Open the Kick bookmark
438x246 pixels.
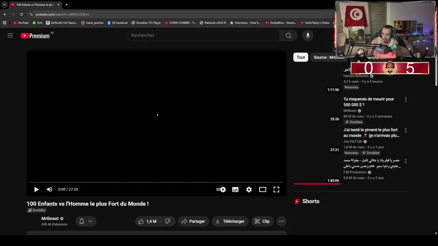pos(37,23)
